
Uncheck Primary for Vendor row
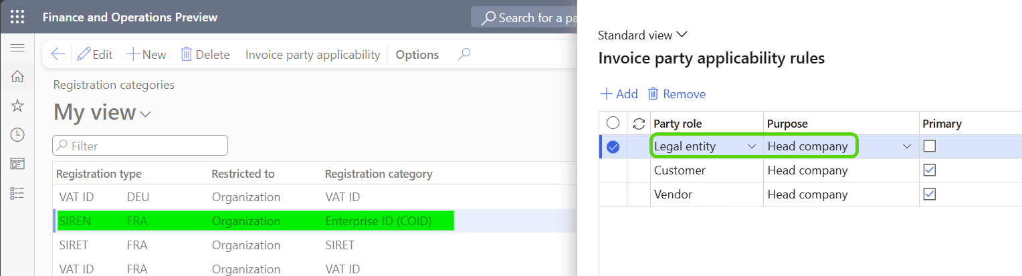pyautogui.click(x=929, y=194)
